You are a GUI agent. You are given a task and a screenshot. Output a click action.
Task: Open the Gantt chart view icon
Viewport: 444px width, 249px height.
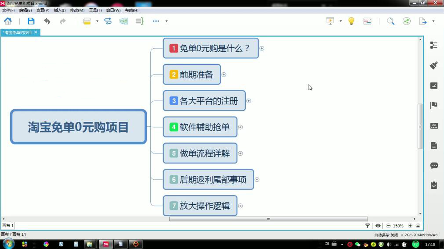point(367,21)
